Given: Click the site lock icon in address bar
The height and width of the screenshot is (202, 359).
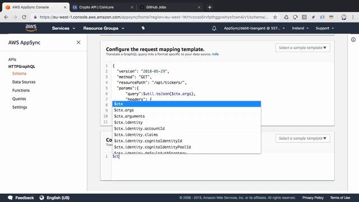Looking at the screenshot, I should pos(35,17).
